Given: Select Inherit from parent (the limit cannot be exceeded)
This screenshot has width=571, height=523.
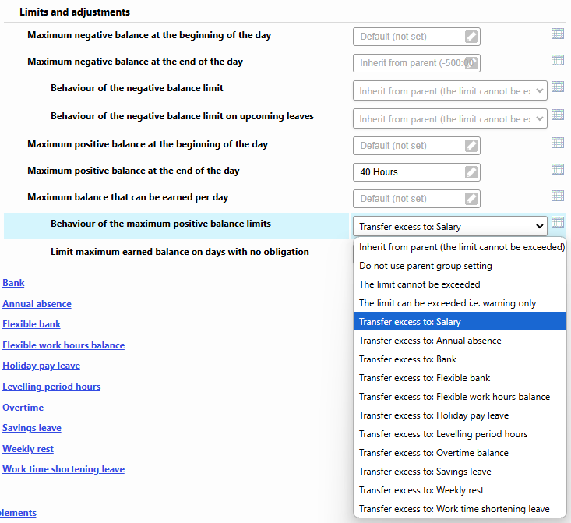Looking at the screenshot, I should coord(460,247).
